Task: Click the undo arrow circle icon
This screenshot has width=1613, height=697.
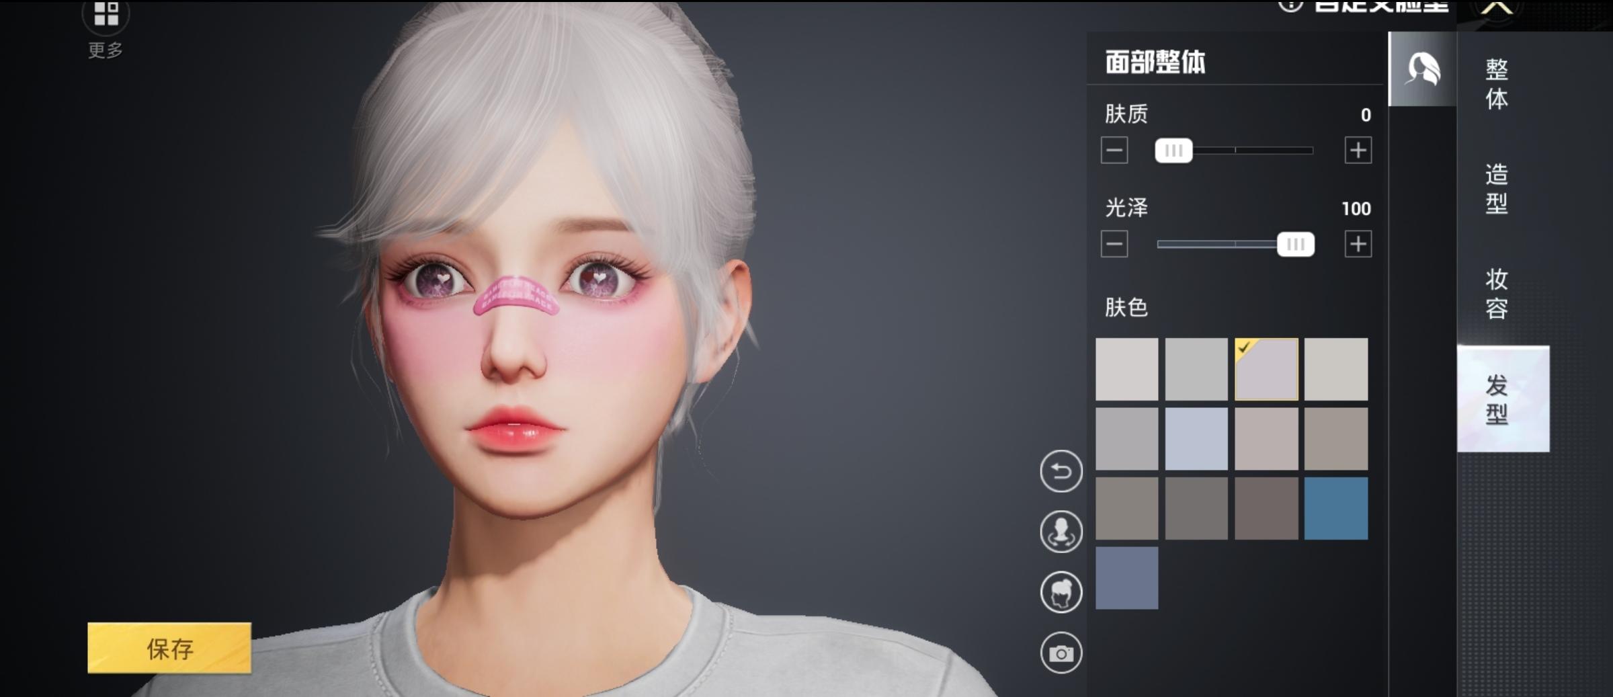Action: (1061, 471)
